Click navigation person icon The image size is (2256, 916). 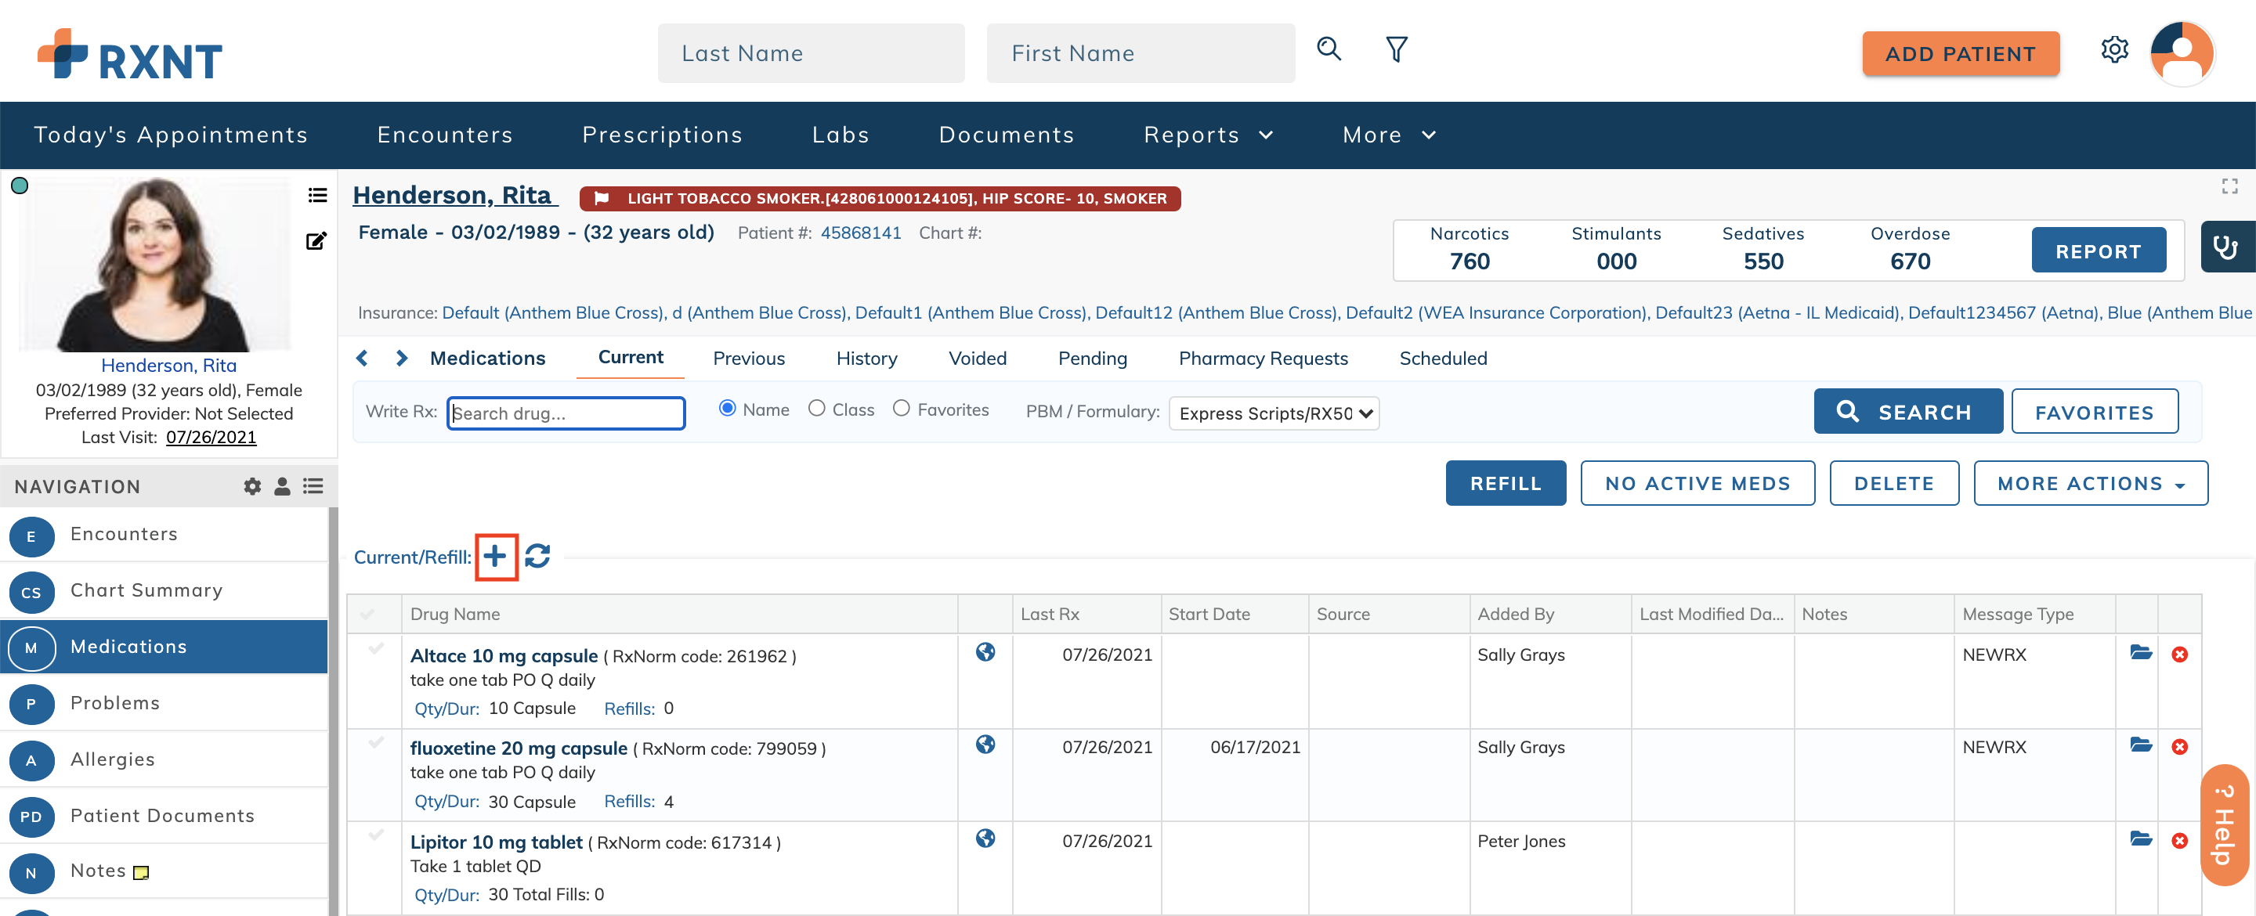[x=282, y=486]
